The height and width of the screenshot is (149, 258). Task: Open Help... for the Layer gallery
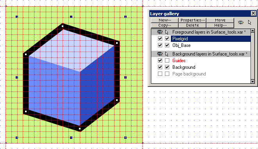pos(220,25)
